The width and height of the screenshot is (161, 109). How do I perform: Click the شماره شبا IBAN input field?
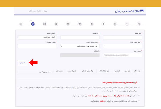(x=123, y=55)
